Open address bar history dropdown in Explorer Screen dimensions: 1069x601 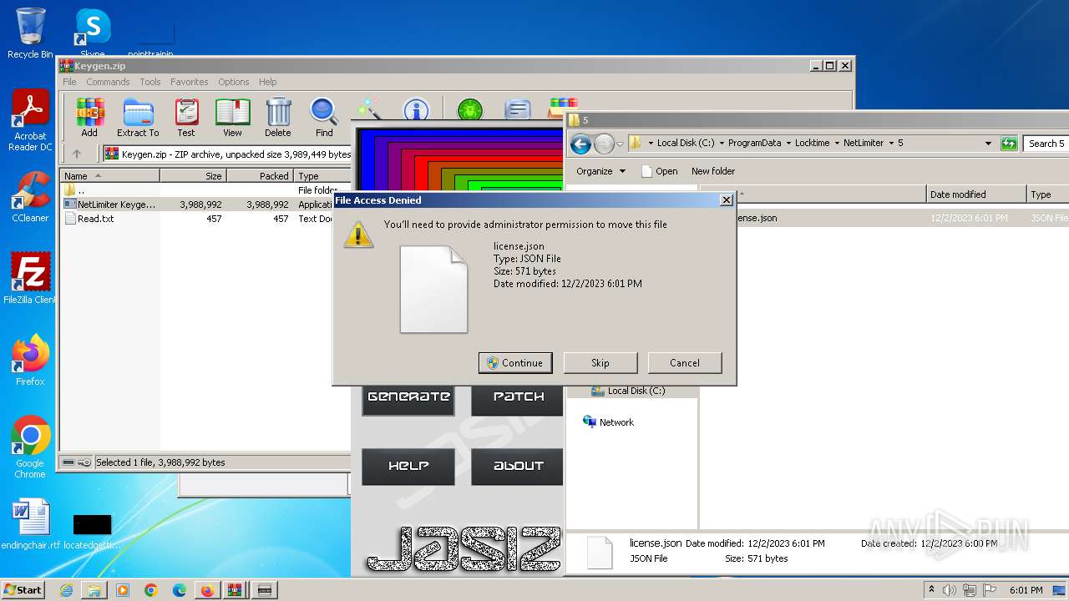tap(988, 144)
